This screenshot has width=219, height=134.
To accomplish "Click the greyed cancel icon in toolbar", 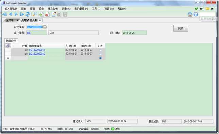I will [59, 14].
